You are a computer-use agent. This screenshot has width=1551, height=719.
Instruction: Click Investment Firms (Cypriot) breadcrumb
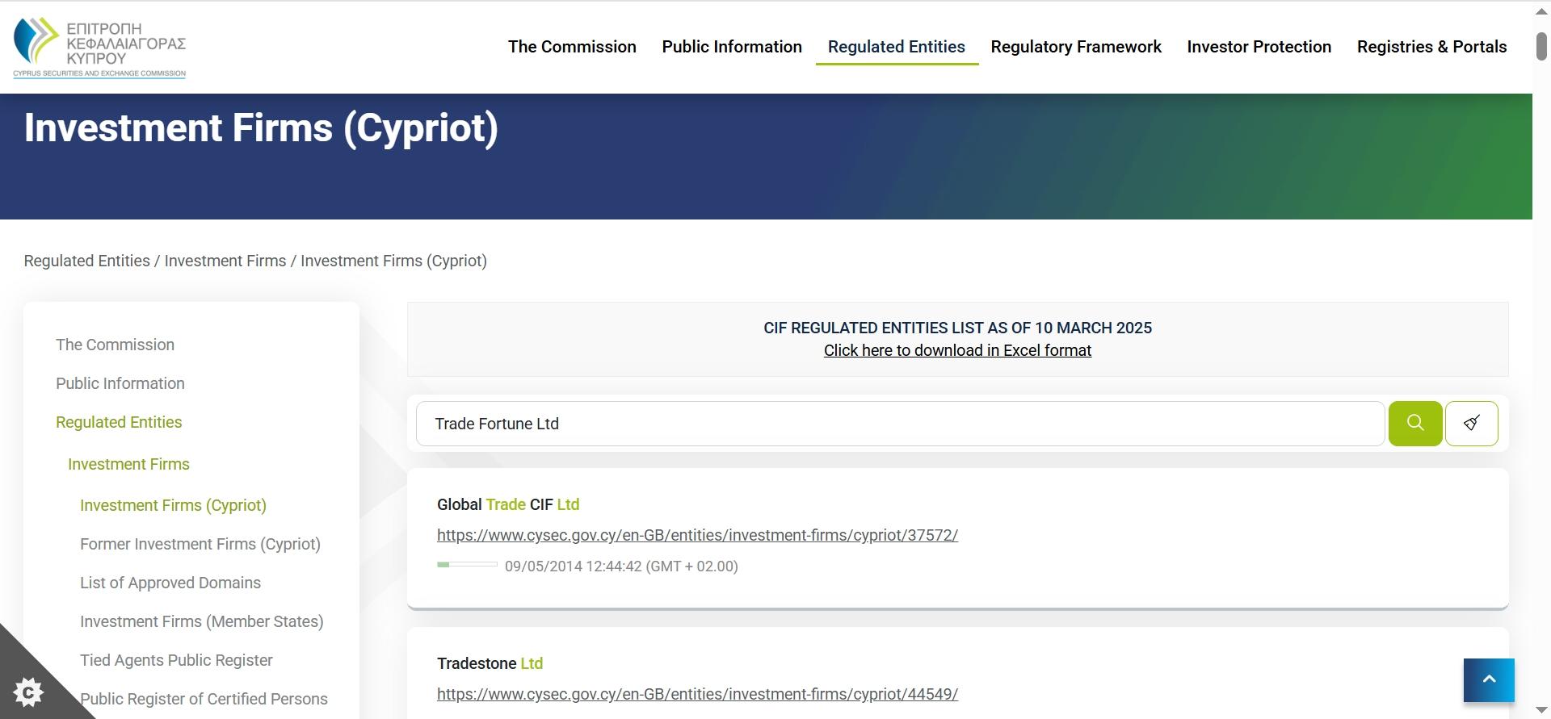coord(393,261)
